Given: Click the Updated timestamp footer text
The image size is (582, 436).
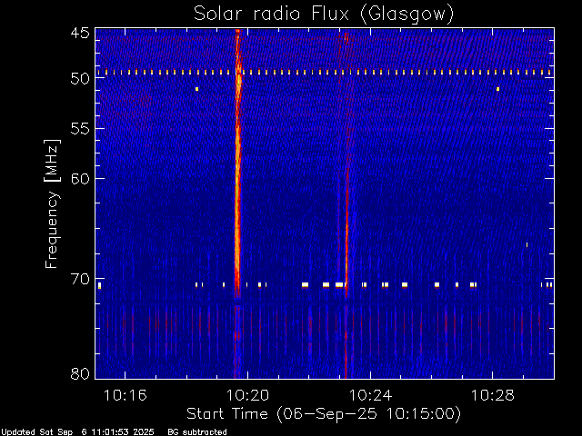Looking at the screenshot, I should [x=77, y=432].
